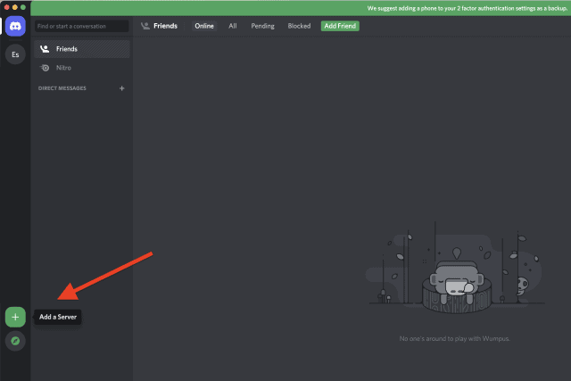
Task: Minimize the window using yellow button
Action: 15,7
